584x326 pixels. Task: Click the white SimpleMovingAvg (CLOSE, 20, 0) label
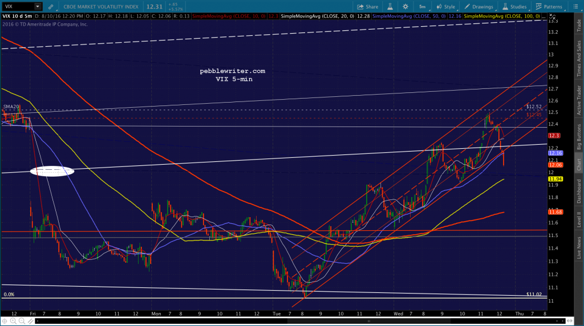coord(317,17)
